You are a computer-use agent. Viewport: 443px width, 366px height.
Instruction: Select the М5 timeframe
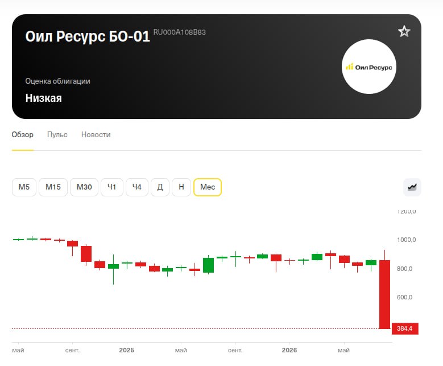[x=24, y=187]
